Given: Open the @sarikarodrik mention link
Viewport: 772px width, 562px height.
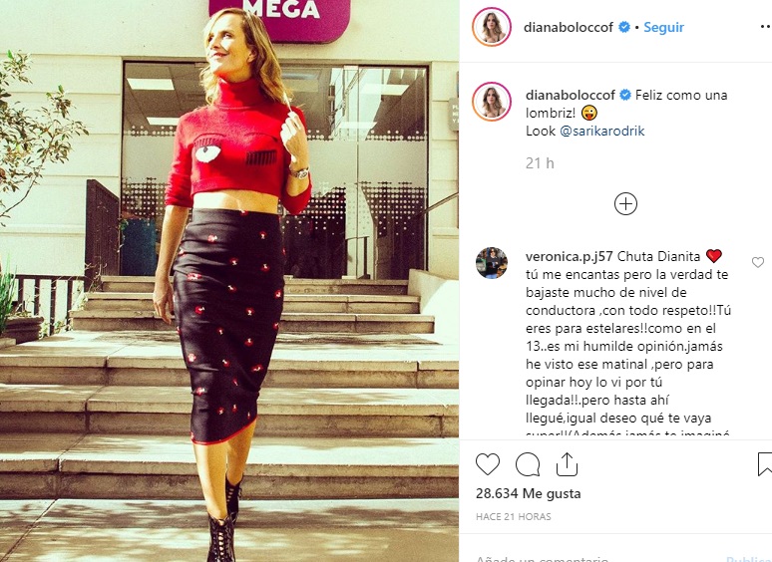Looking at the screenshot, I should click(602, 131).
